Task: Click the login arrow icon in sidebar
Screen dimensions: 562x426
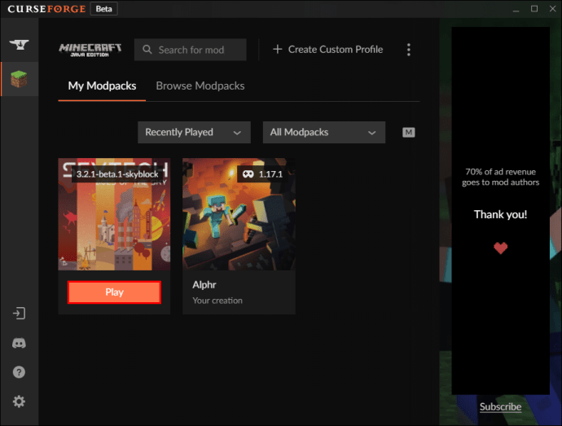Action: [x=19, y=314]
